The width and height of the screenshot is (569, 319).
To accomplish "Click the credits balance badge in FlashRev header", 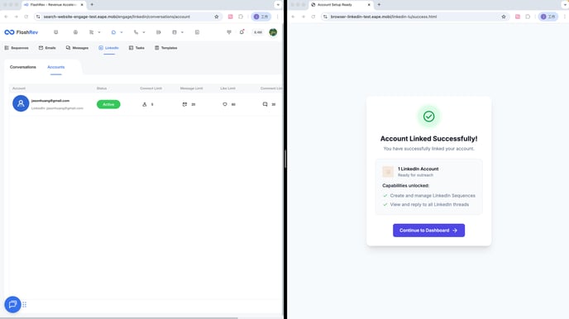I will 258,32.
